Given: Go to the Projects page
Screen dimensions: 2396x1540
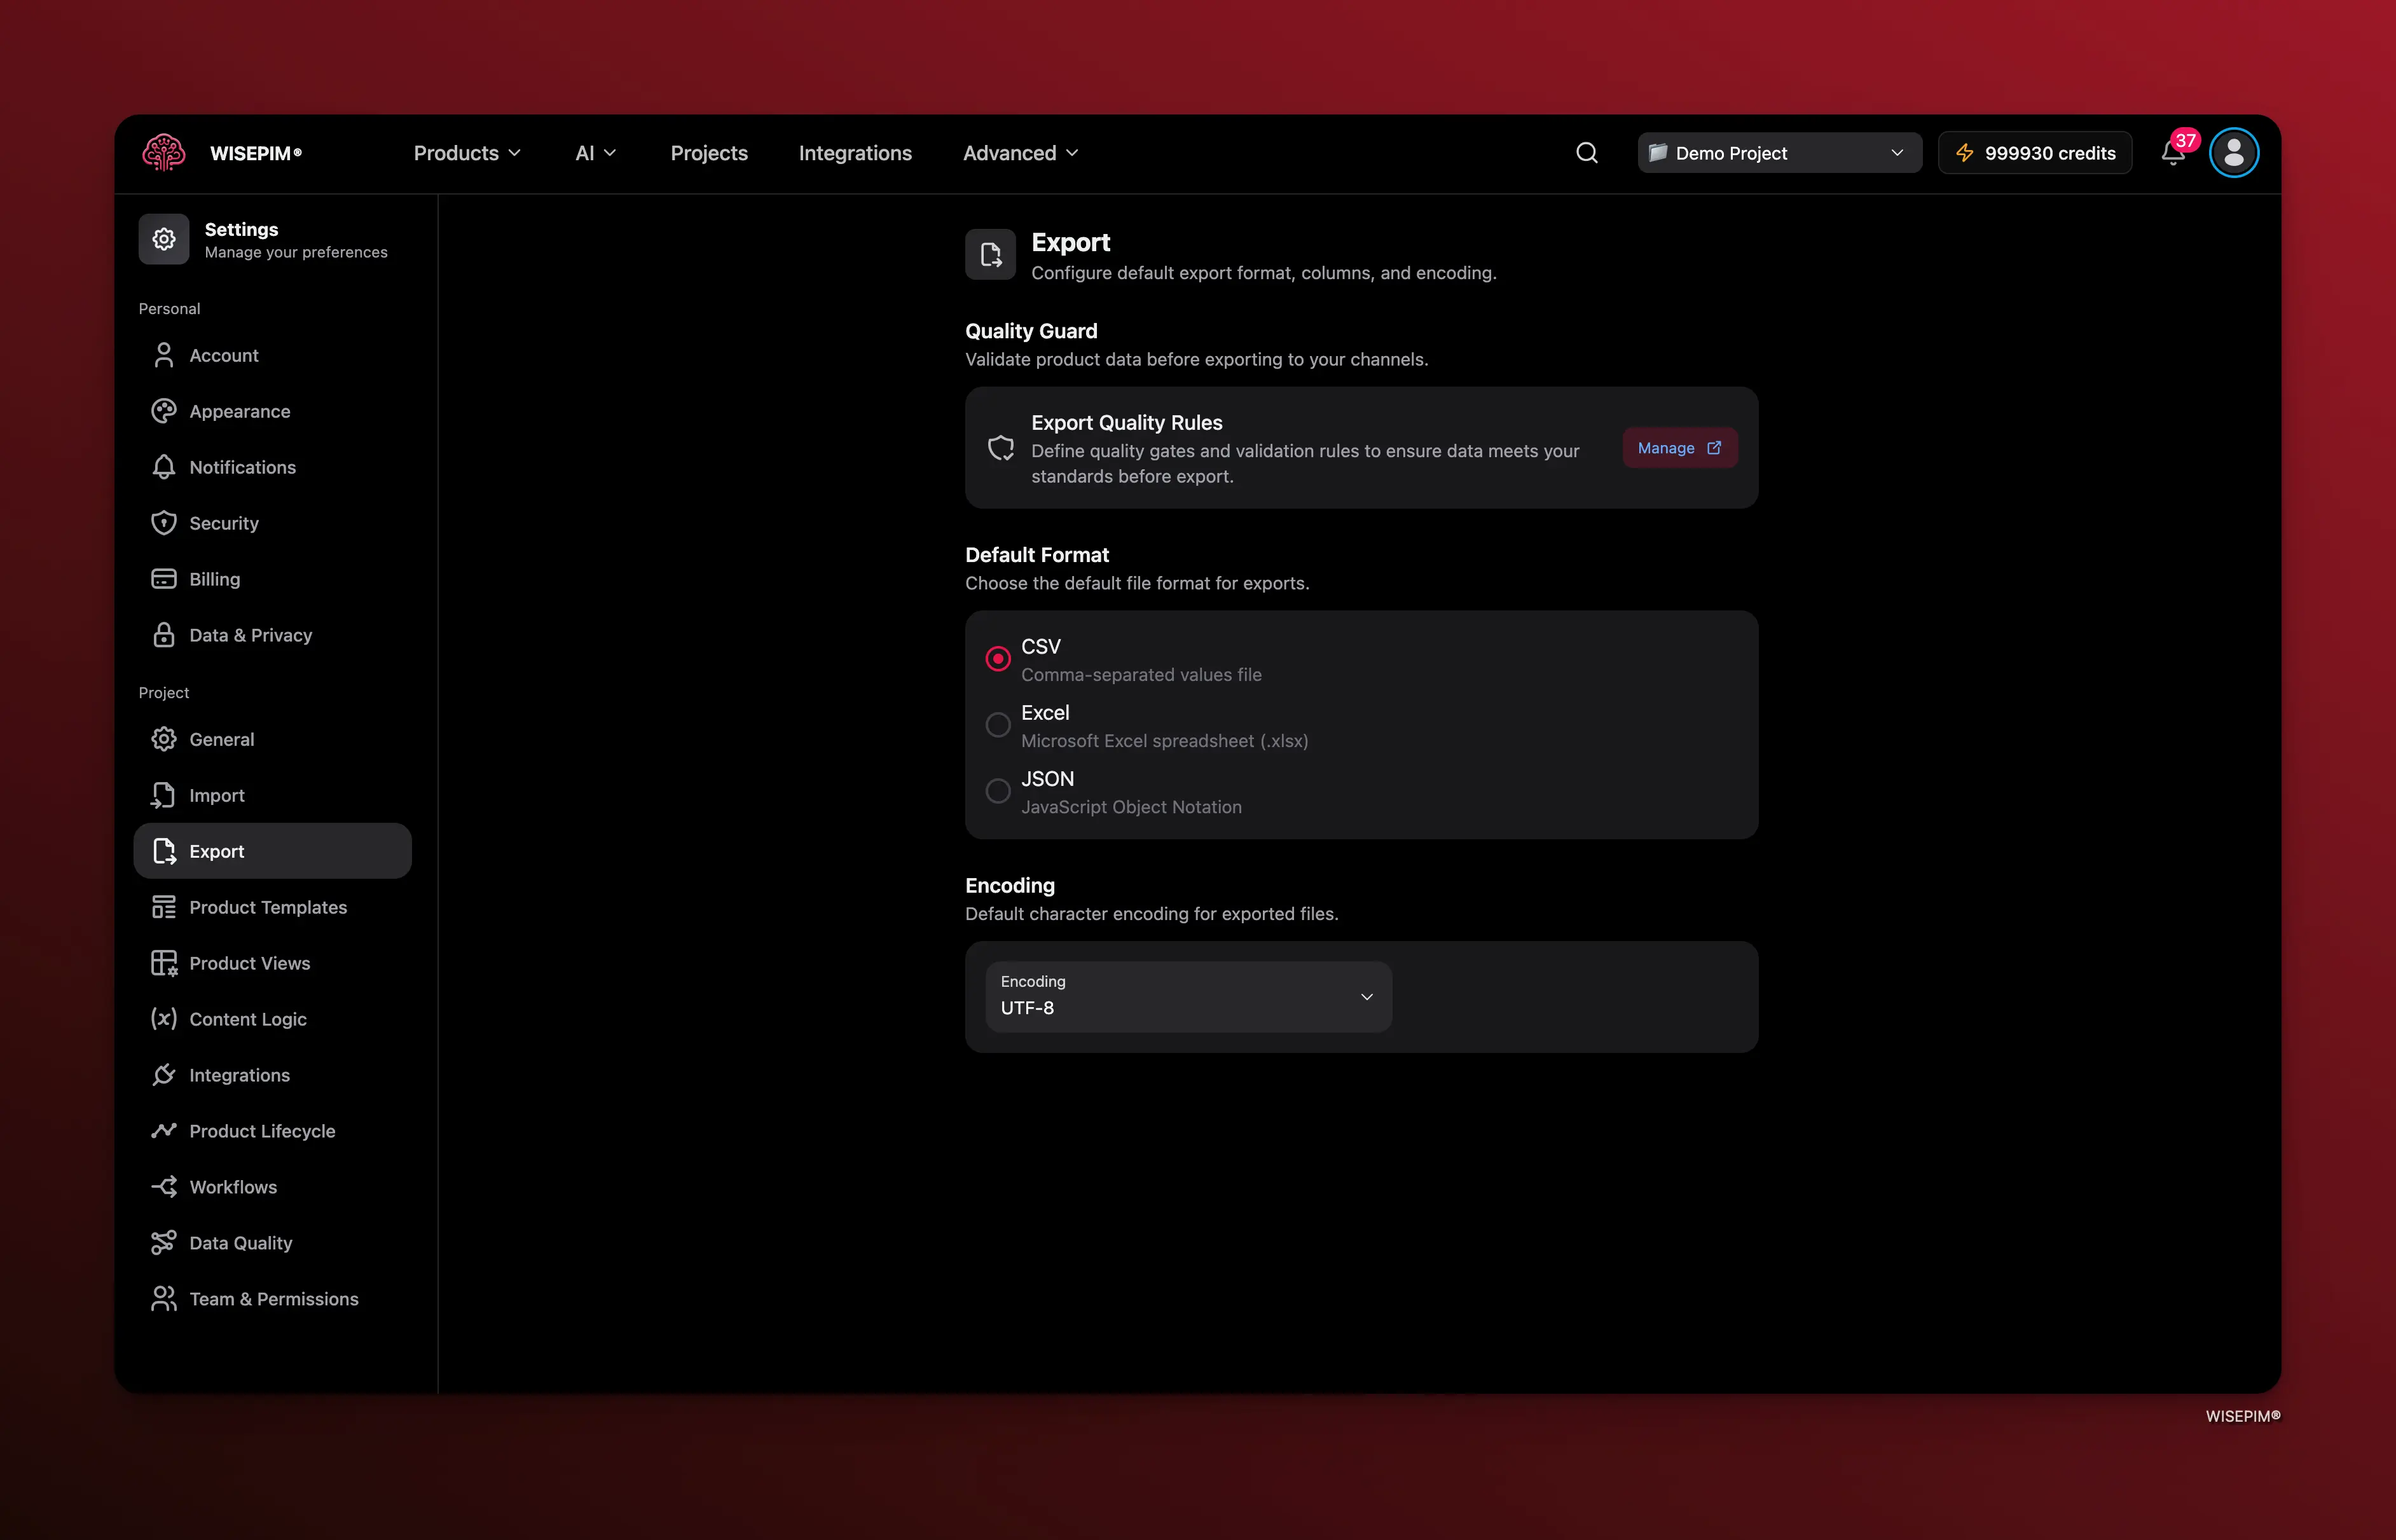Looking at the screenshot, I should tap(708, 153).
